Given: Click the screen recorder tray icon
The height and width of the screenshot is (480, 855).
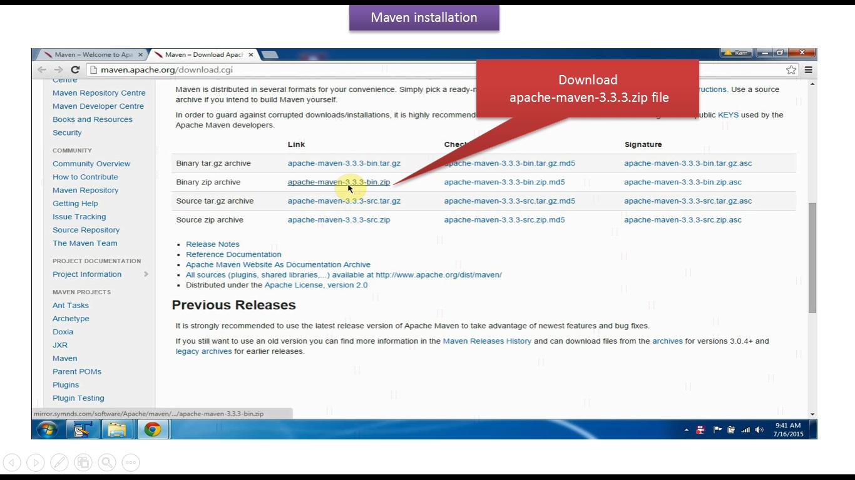Looking at the screenshot, I should tap(700, 430).
